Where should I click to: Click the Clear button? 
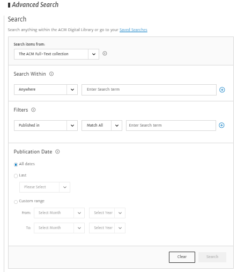(182, 257)
